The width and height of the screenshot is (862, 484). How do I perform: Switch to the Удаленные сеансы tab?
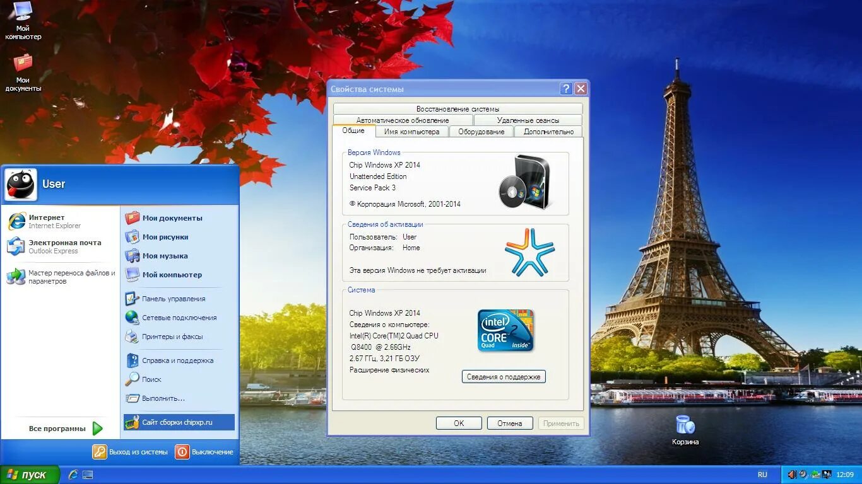click(528, 120)
